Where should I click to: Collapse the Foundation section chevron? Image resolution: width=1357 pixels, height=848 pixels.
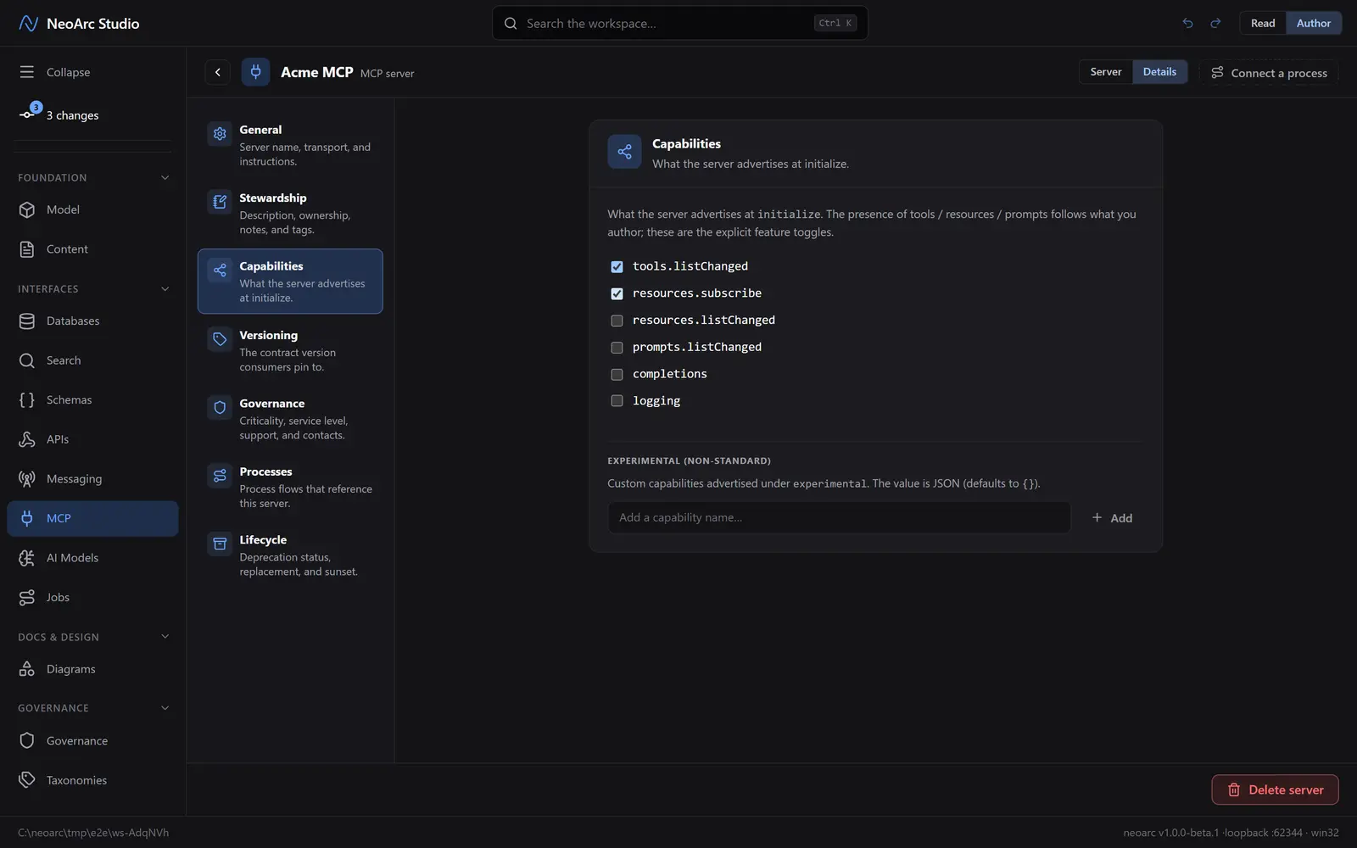[x=165, y=177]
